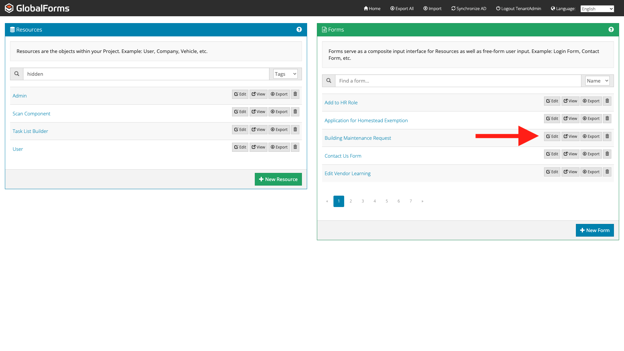Delete the Scan Component resource
The width and height of the screenshot is (624, 351).
[x=295, y=112]
